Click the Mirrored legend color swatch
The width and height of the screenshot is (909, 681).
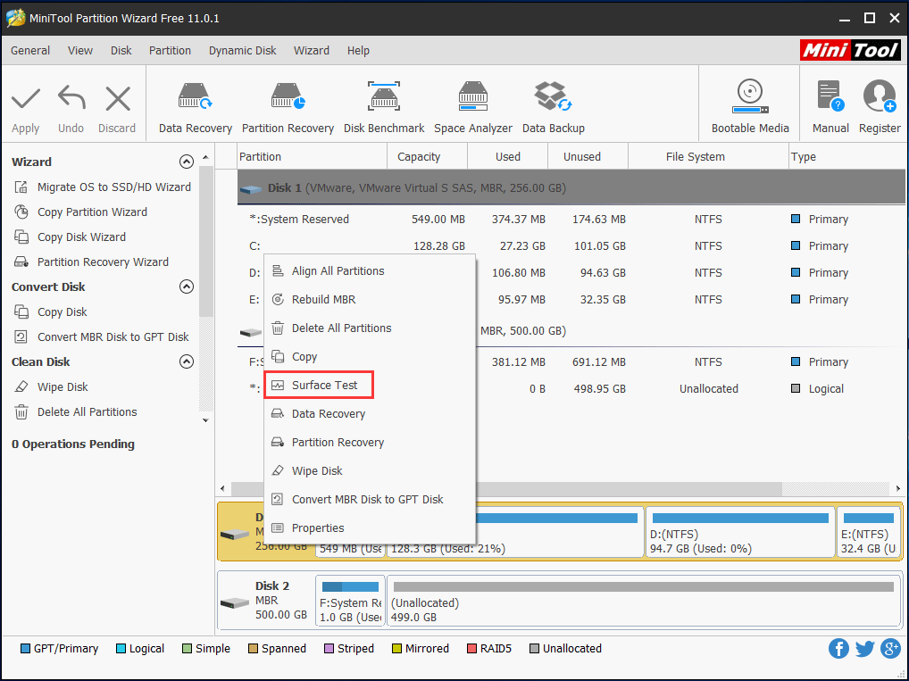click(396, 648)
